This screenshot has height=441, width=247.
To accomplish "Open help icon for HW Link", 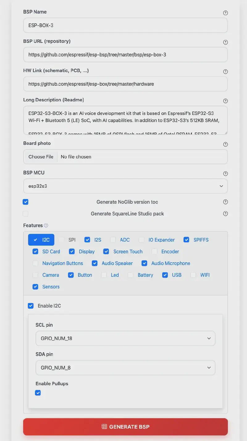I will coord(225,71).
